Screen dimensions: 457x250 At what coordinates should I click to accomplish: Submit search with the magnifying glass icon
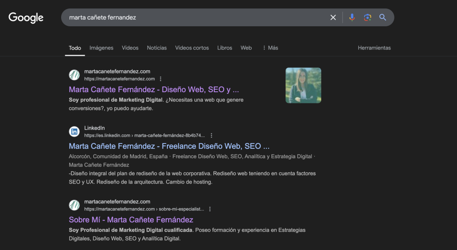click(x=382, y=17)
